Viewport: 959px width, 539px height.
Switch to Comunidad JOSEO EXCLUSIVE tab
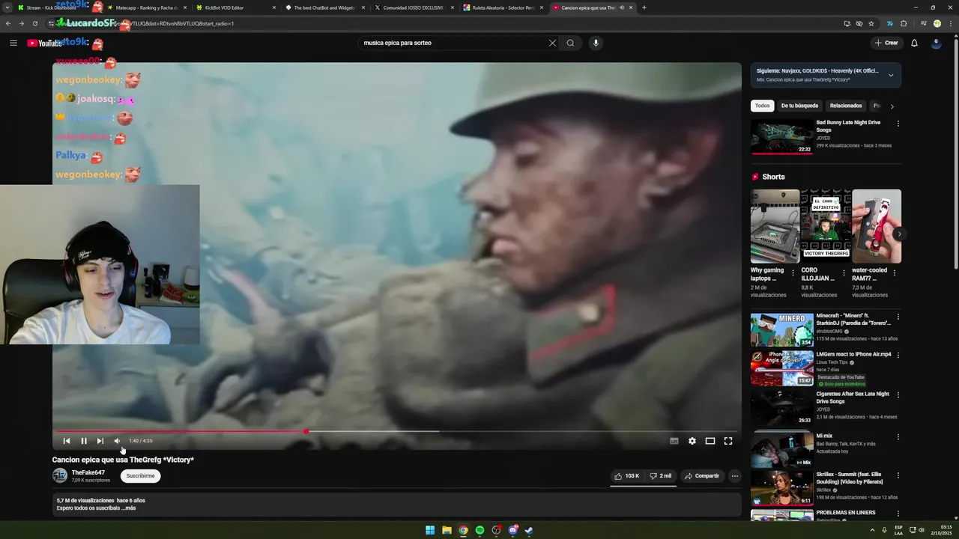point(414,7)
